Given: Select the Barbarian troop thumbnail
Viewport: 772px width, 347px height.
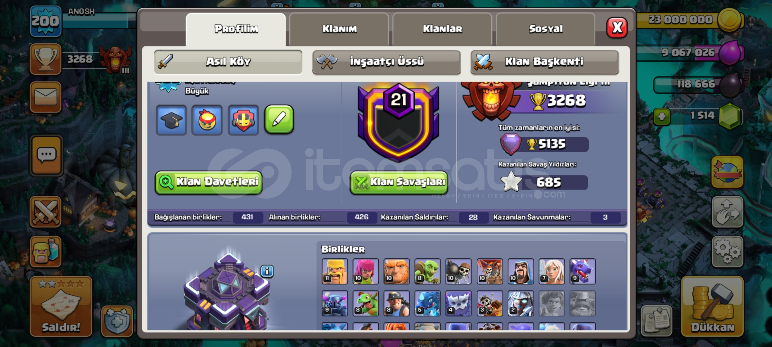Looking at the screenshot, I should click(335, 271).
